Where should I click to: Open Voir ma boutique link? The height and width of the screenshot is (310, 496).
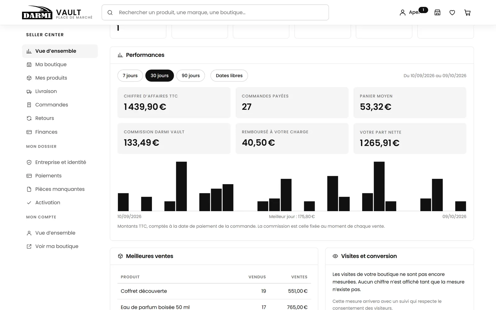[x=60, y=246]
